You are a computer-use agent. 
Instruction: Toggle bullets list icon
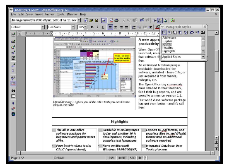(139, 27)
